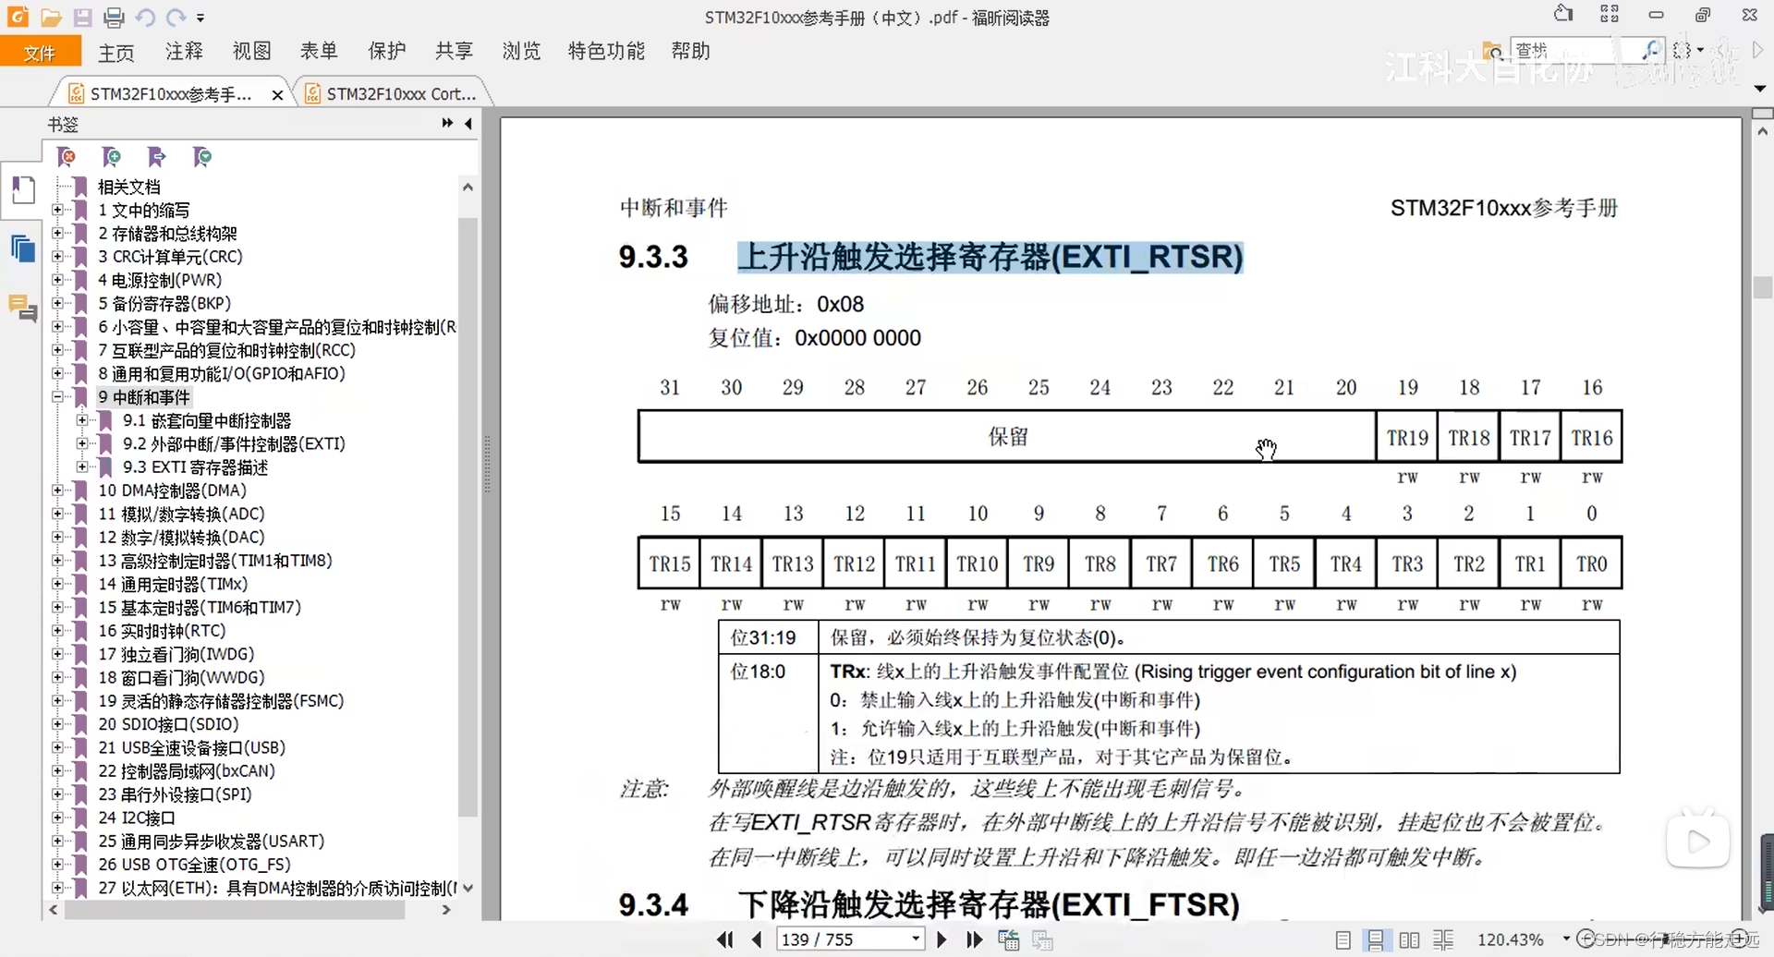The height and width of the screenshot is (957, 1774).
Task: Click the next view icon in status bar
Action: click(x=1043, y=940)
